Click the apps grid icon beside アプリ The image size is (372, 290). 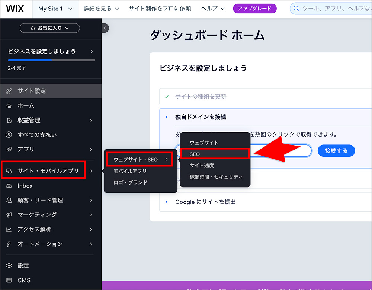(x=9, y=149)
